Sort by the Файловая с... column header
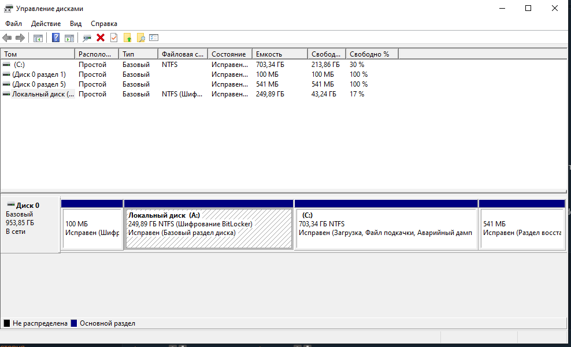 (x=183, y=54)
